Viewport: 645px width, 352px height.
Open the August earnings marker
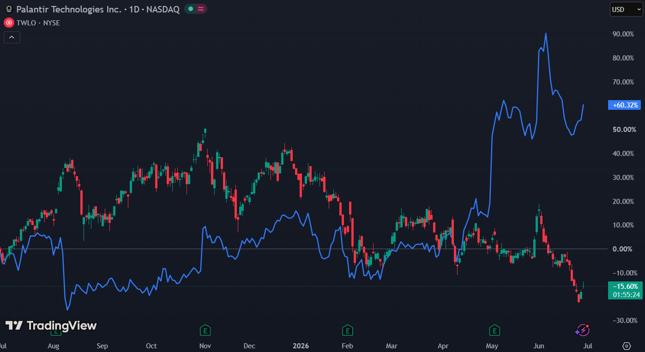click(55, 330)
